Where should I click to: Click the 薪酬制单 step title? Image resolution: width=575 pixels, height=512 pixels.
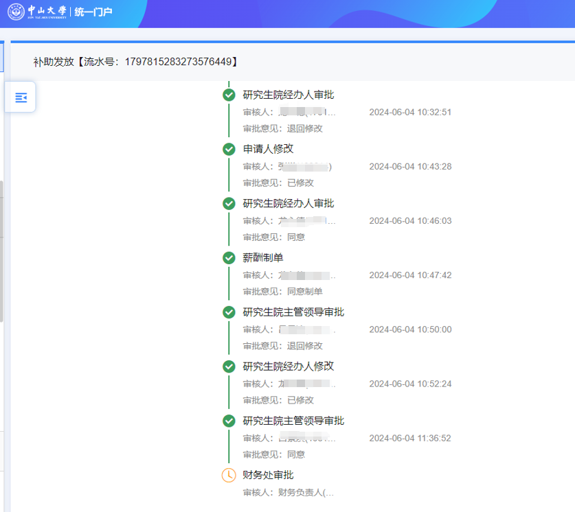click(263, 257)
